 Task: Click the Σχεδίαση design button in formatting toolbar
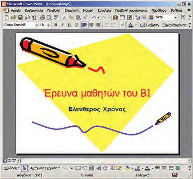tap(149, 25)
